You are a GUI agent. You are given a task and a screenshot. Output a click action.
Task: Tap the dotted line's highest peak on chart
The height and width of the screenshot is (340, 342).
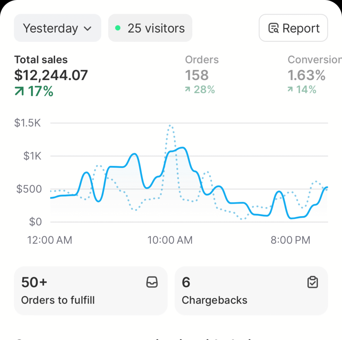[170, 126]
